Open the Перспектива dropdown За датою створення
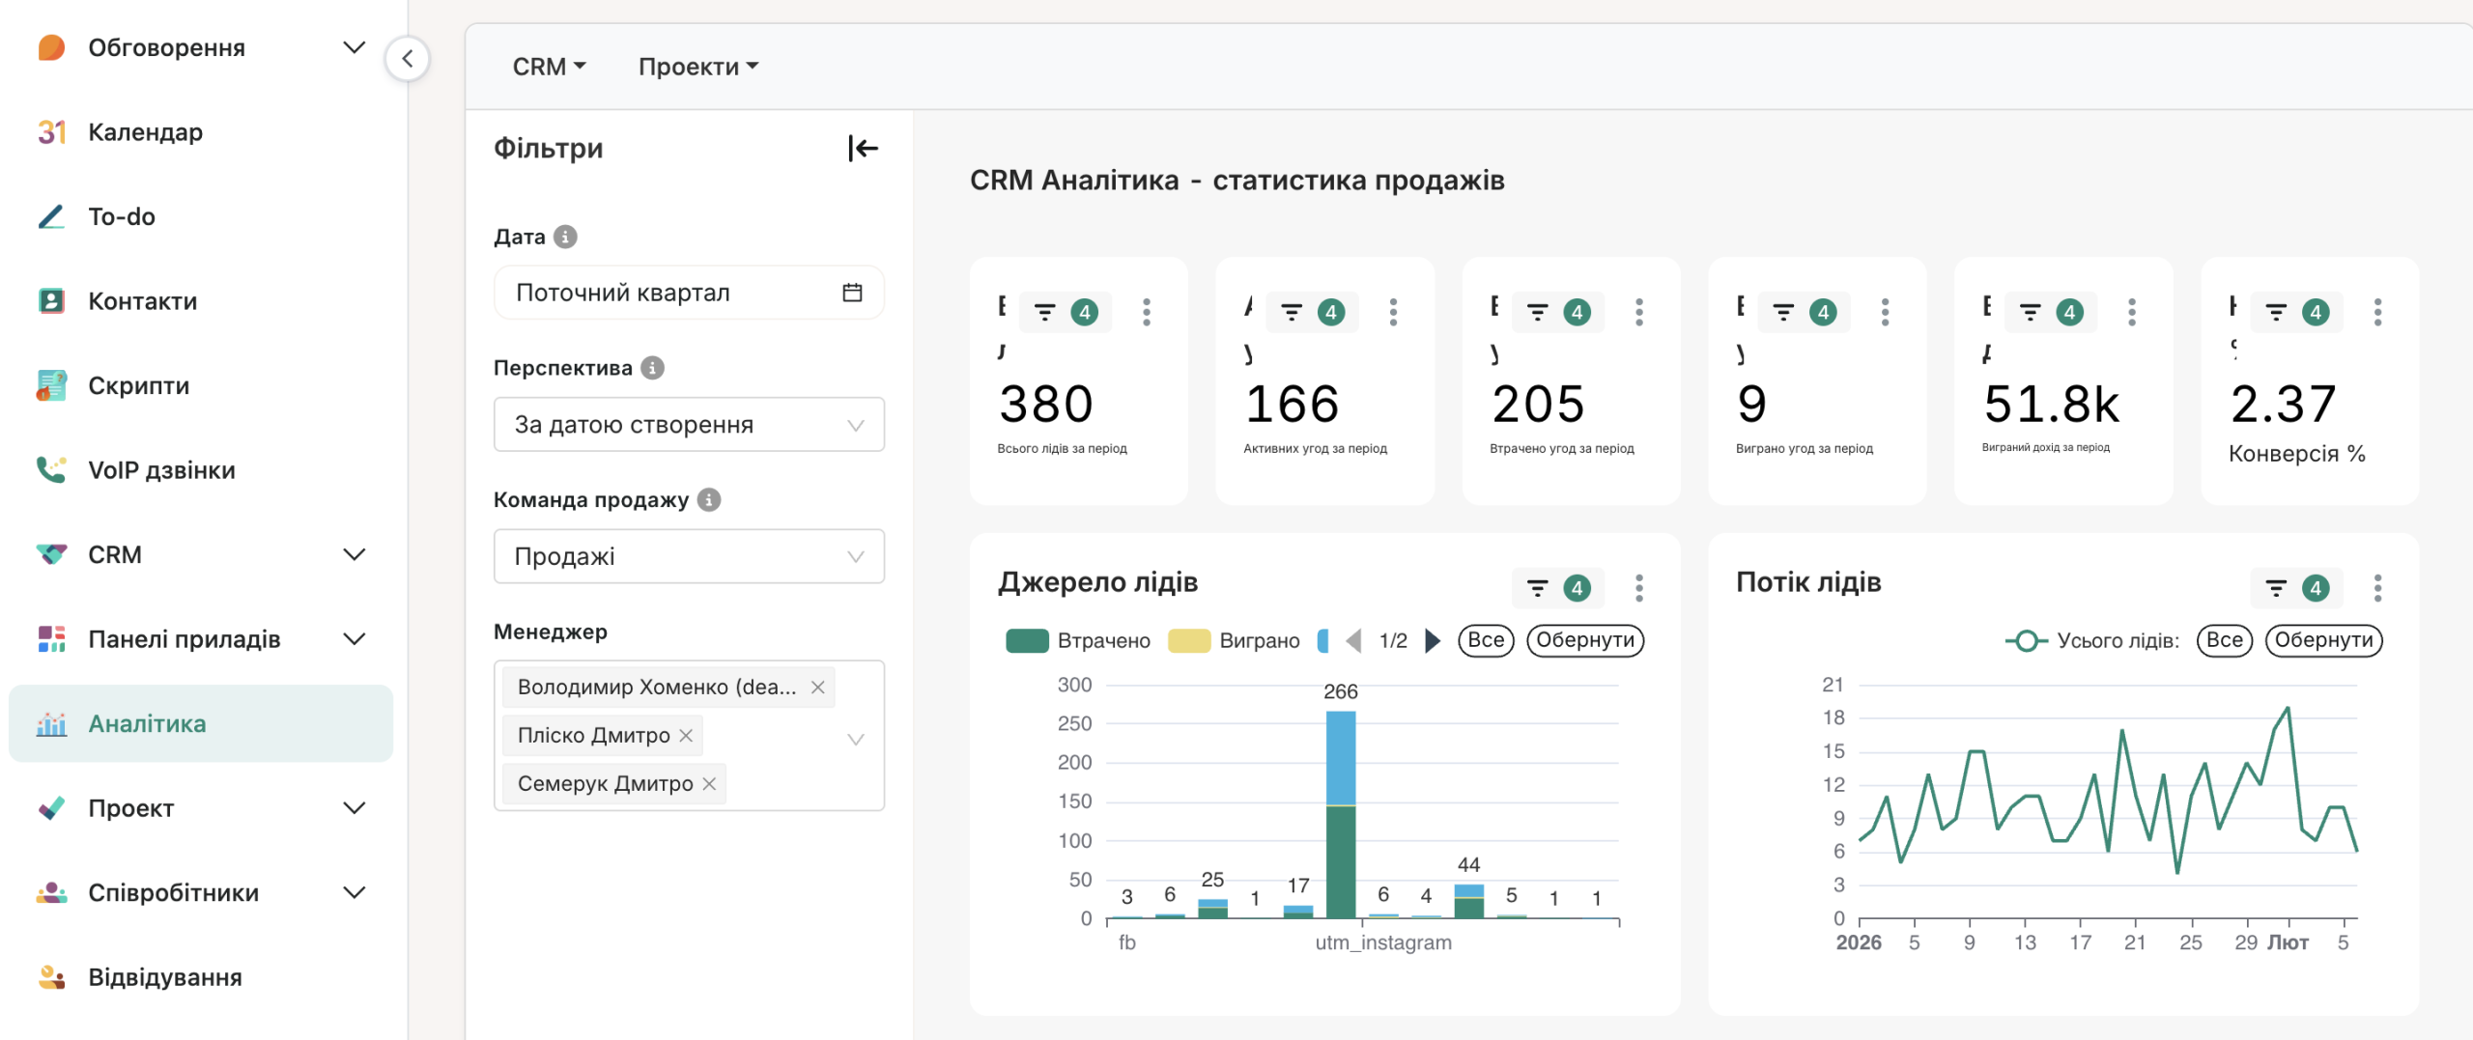 pyautogui.click(x=689, y=425)
